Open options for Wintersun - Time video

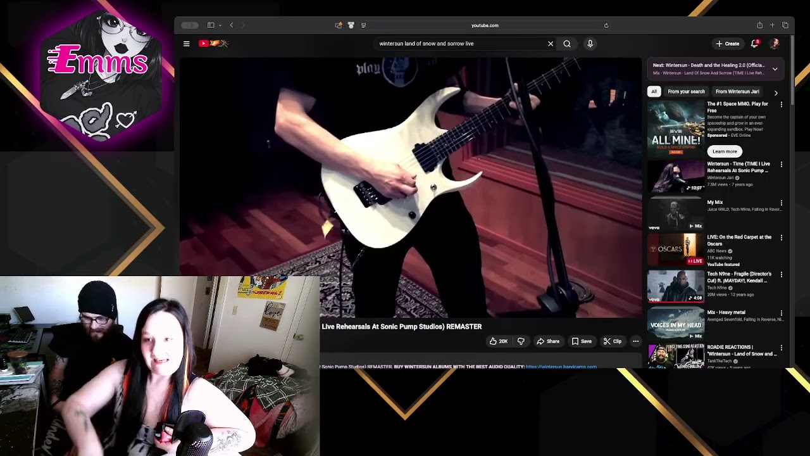(781, 165)
